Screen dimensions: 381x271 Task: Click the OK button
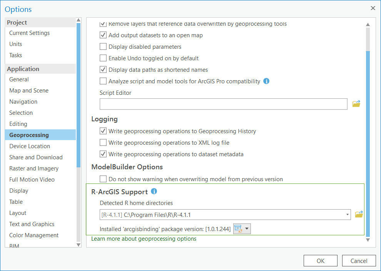coord(321,261)
